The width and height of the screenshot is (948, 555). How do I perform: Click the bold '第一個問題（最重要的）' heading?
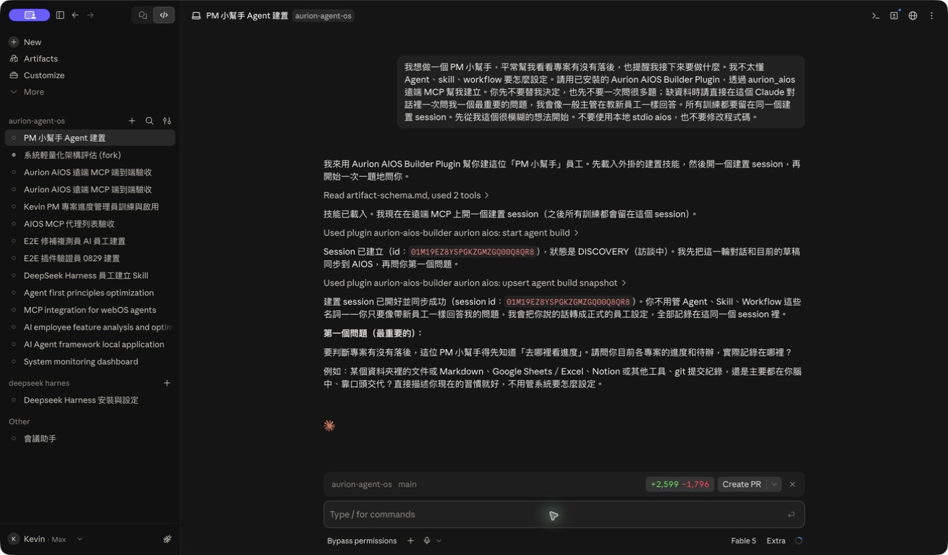pyautogui.click(x=373, y=333)
